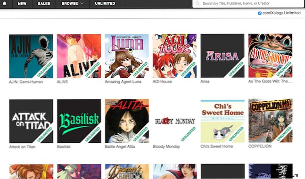Focus the Search by Title field
305x179 pixels.
pyautogui.click(x=248, y=3)
